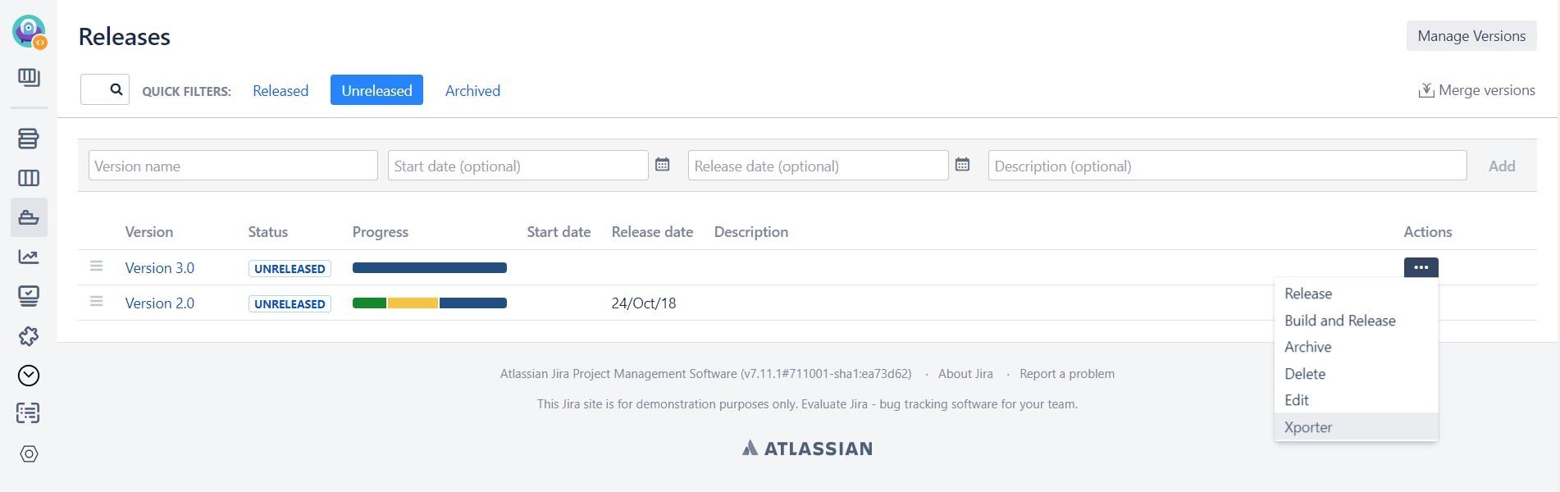Click the search magnifier icon

click(x=116, y=89)
